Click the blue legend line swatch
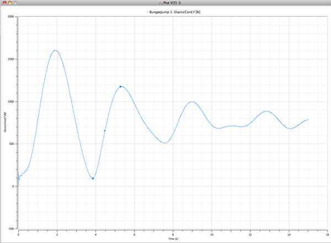This screenshot has height=243, width=331. pos(147,12)
